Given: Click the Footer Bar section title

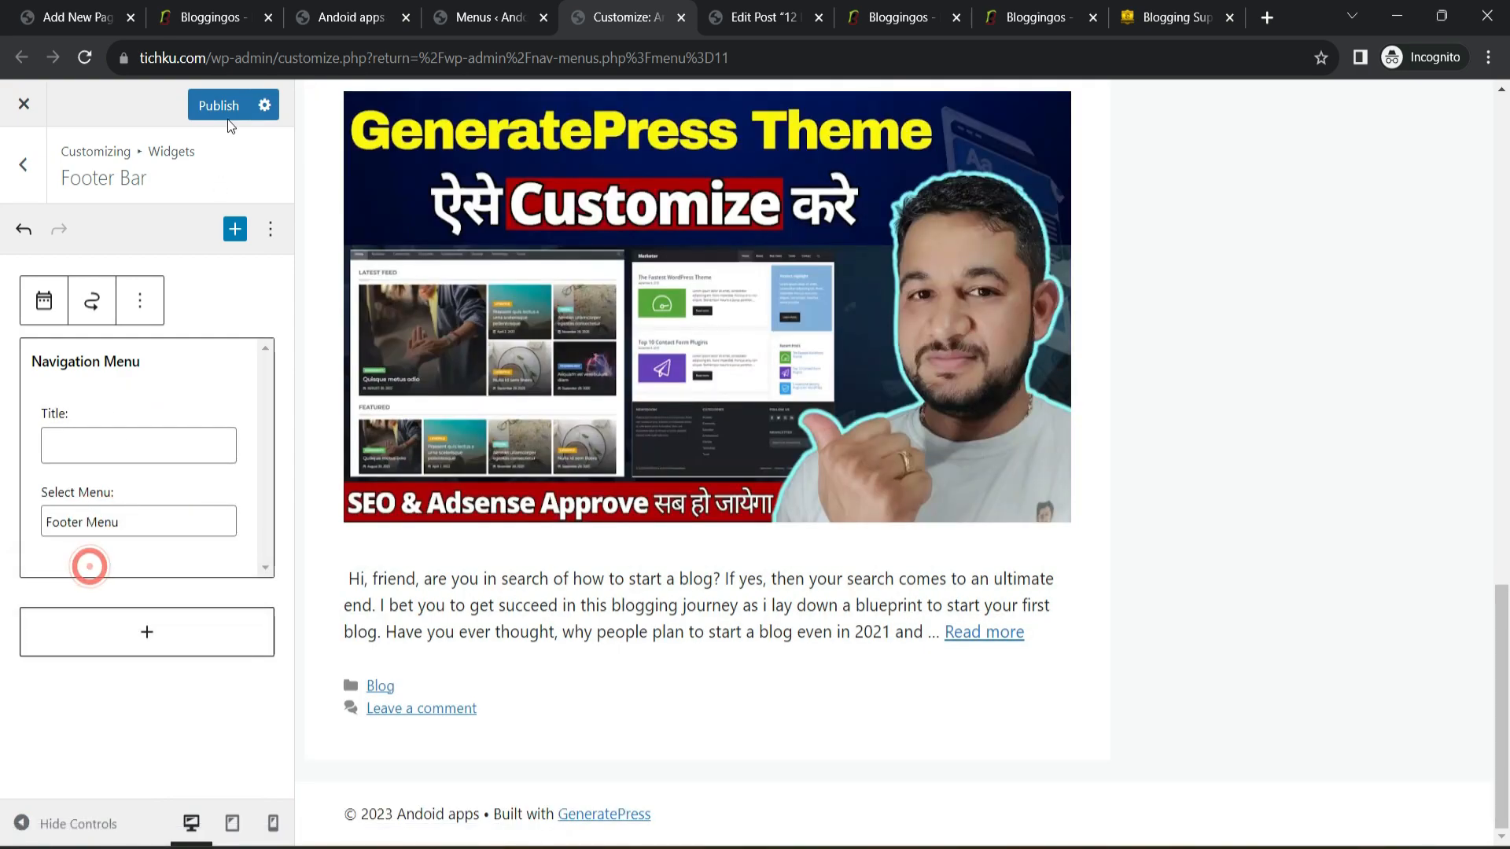Looking at the screenshot, I should point(104,178).
